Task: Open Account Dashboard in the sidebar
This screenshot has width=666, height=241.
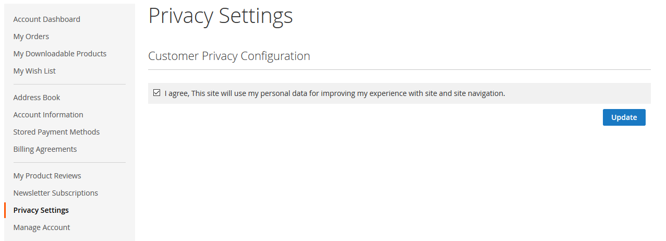Action: point(47,19)
